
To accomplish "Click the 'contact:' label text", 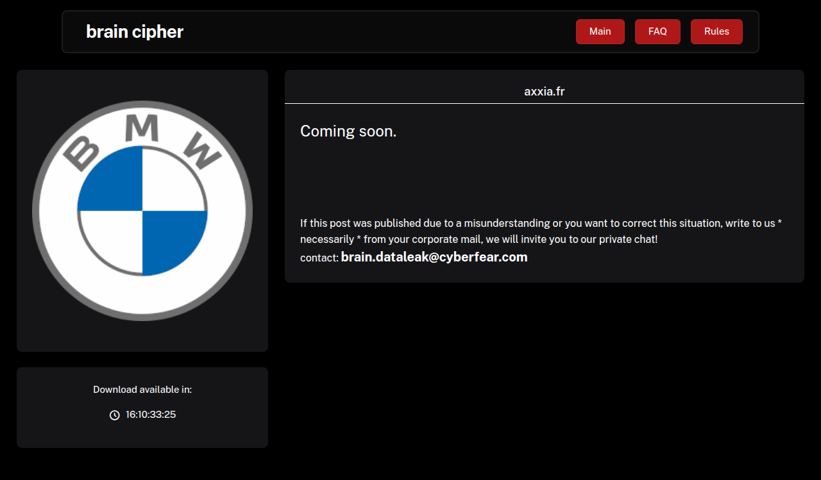I will pyautogui.click(x=319, y=258).
